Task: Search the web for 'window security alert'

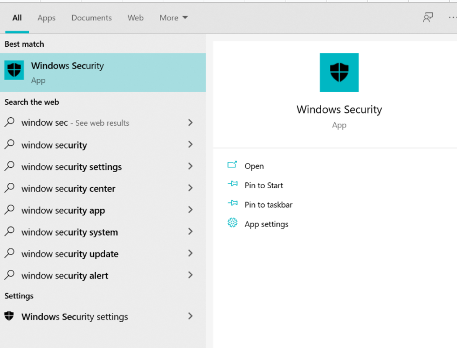Action: [65, 275]
